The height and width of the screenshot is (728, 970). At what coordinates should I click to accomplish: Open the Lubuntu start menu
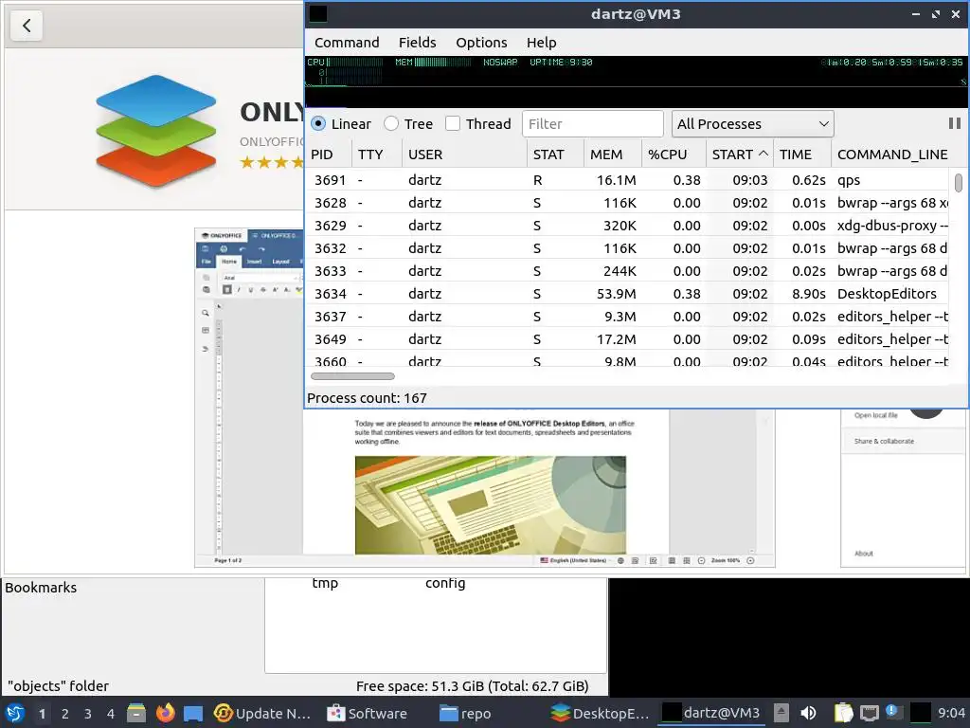[15, 713]
